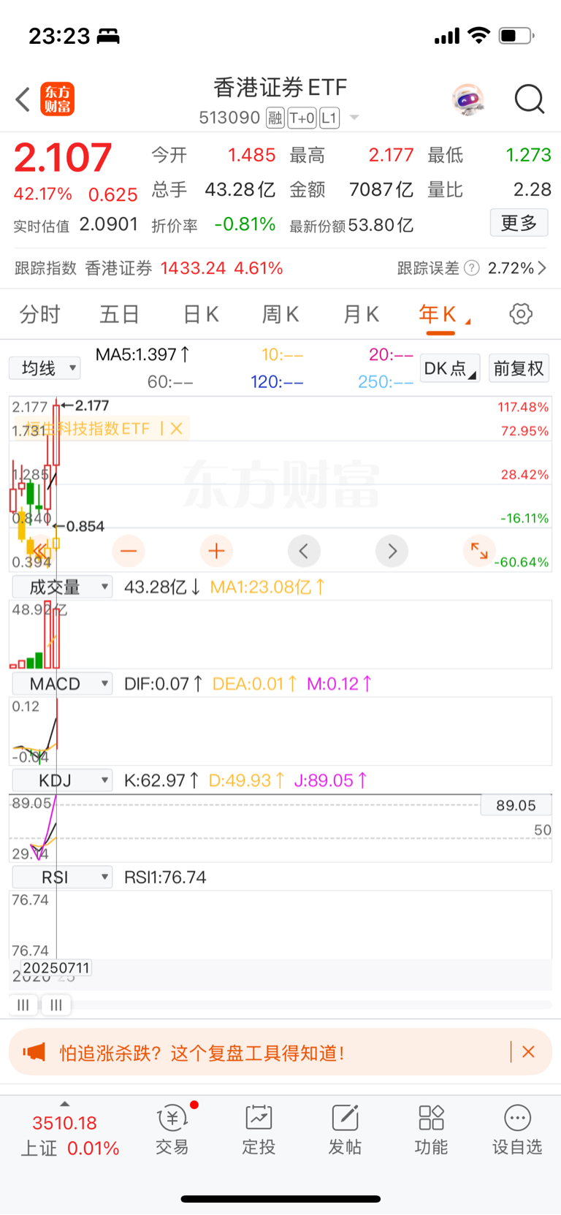This screenshot has height=1215, width=561.
Task: Move chart right with arrow button
Action: [x=392, y=551]
